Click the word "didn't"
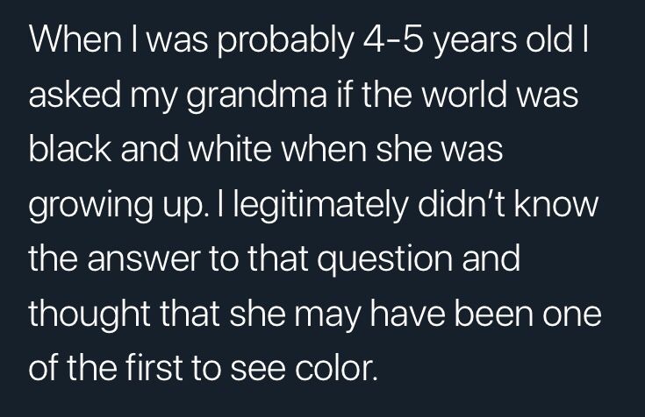The image size is (645, 417). click(461, 204)
